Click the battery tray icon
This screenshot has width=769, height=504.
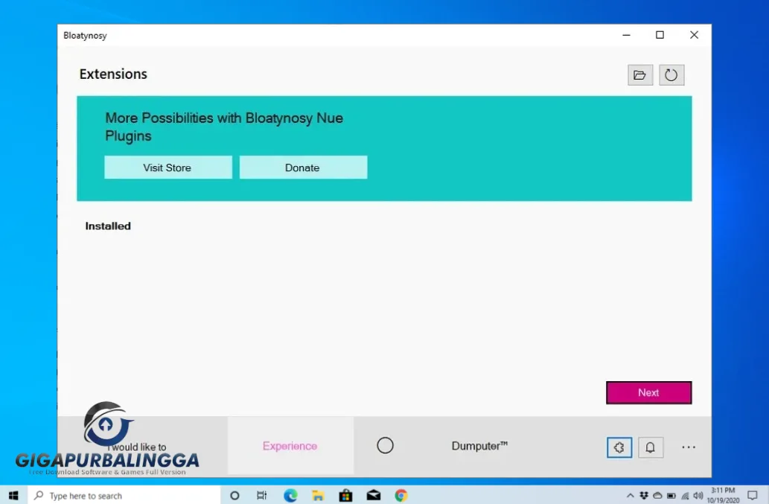671,496
